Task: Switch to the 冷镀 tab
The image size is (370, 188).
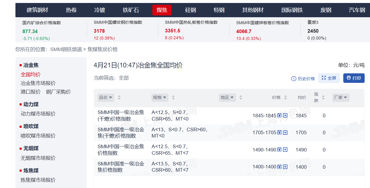Action: pos(100,10)
